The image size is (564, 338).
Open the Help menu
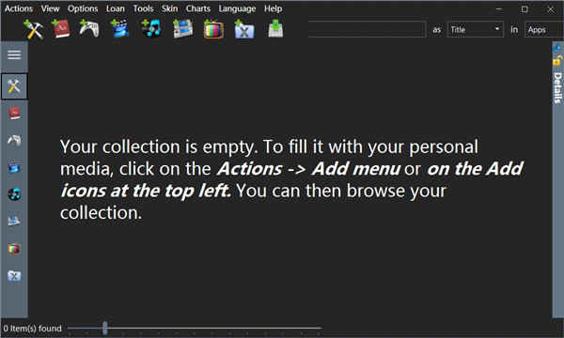[x=273, y=8]
